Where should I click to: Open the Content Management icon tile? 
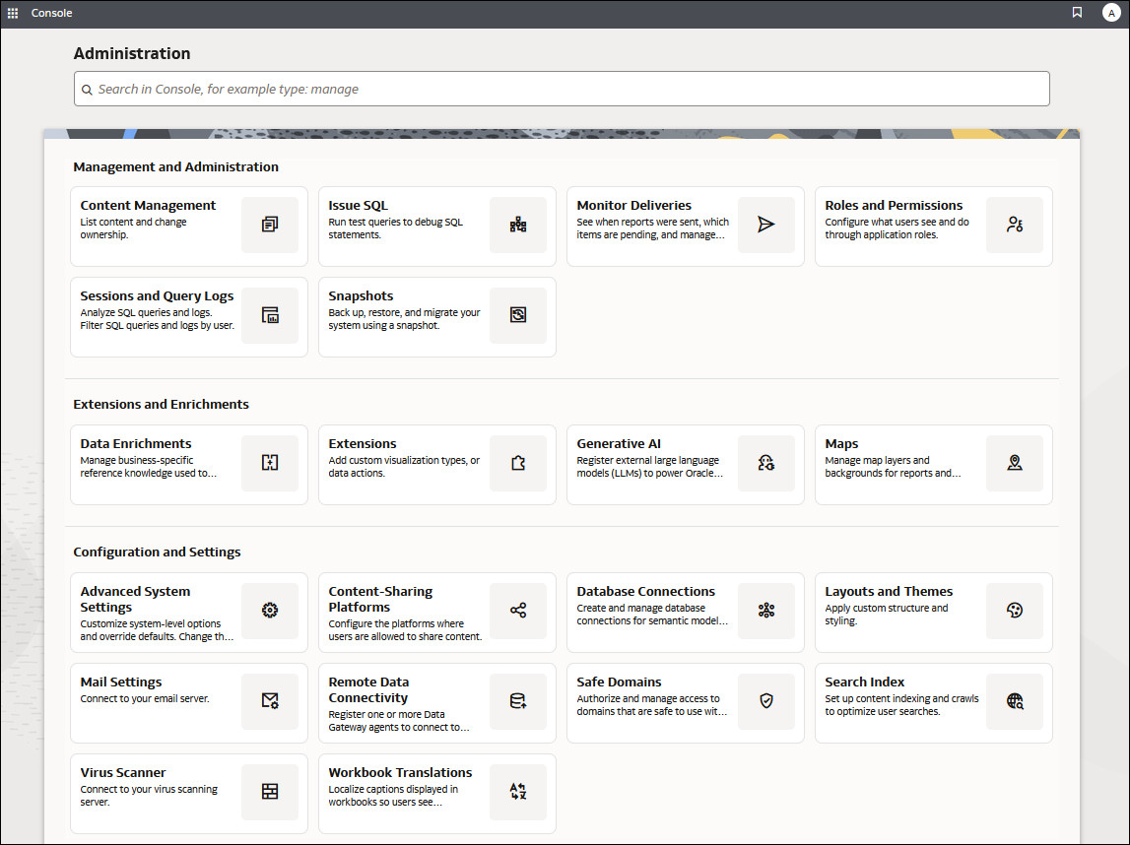coord(270,225)
